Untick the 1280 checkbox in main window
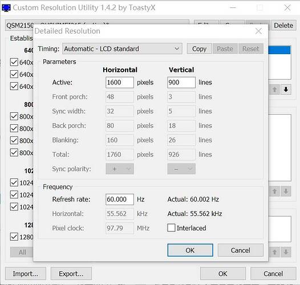Viewport: 300px width, 285px height. tap(14, 237)
